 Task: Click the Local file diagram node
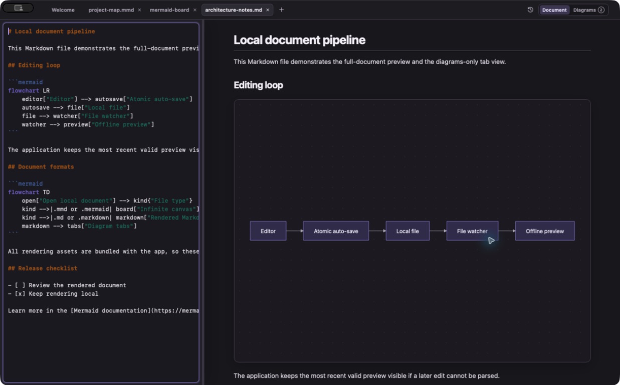click(x=407, y=231)
